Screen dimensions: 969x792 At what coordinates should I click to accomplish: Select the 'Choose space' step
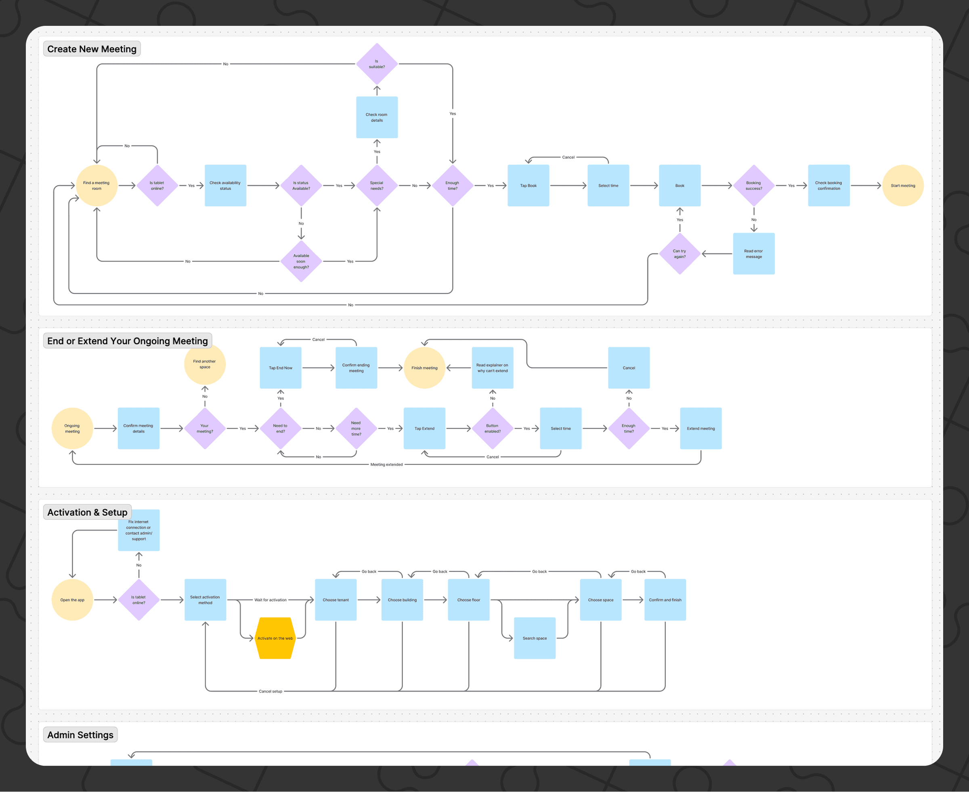coord(600,600)
